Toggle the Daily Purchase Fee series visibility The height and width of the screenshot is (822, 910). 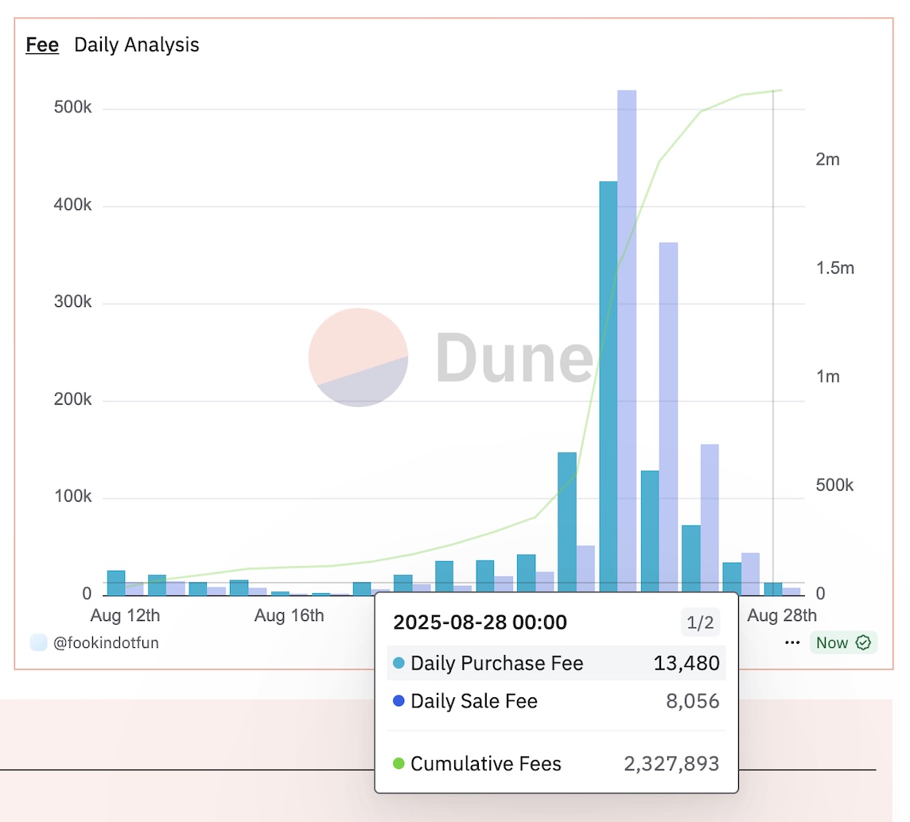point(496,662)
